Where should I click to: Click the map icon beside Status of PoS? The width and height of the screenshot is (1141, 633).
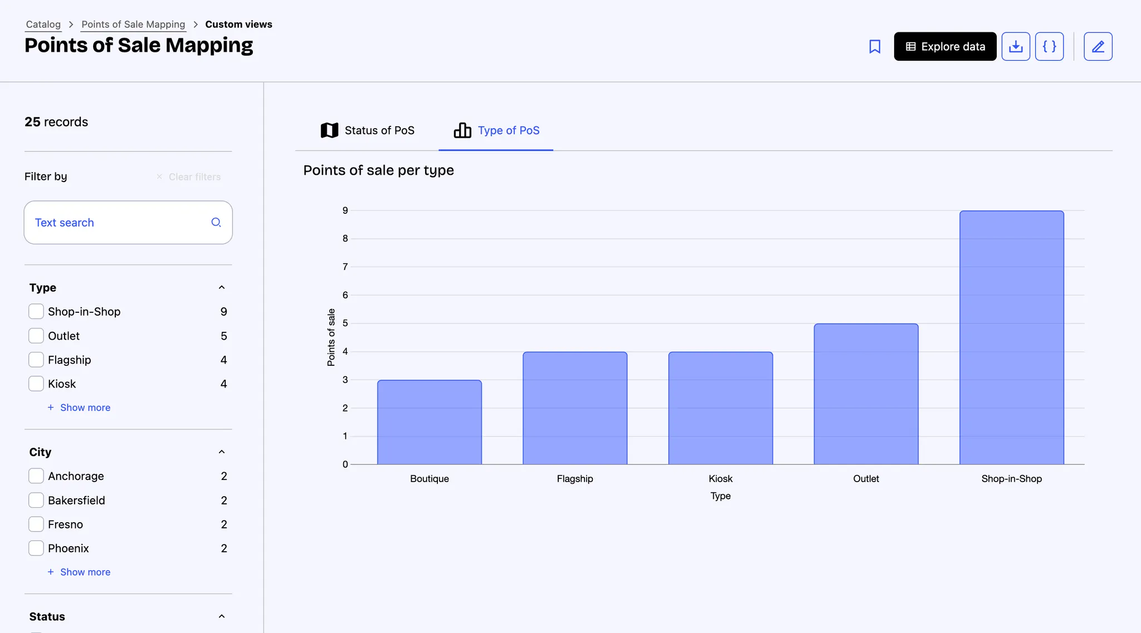[329, 130]
